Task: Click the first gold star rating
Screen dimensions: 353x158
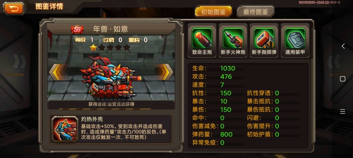Action: pyautogui.click(x=93, y=47)
